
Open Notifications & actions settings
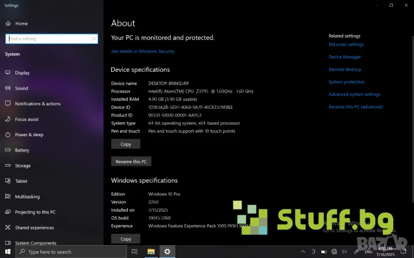37,104
